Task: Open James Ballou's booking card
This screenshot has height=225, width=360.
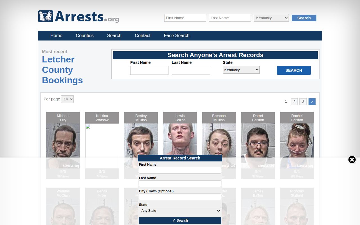Action: (258, 206)
